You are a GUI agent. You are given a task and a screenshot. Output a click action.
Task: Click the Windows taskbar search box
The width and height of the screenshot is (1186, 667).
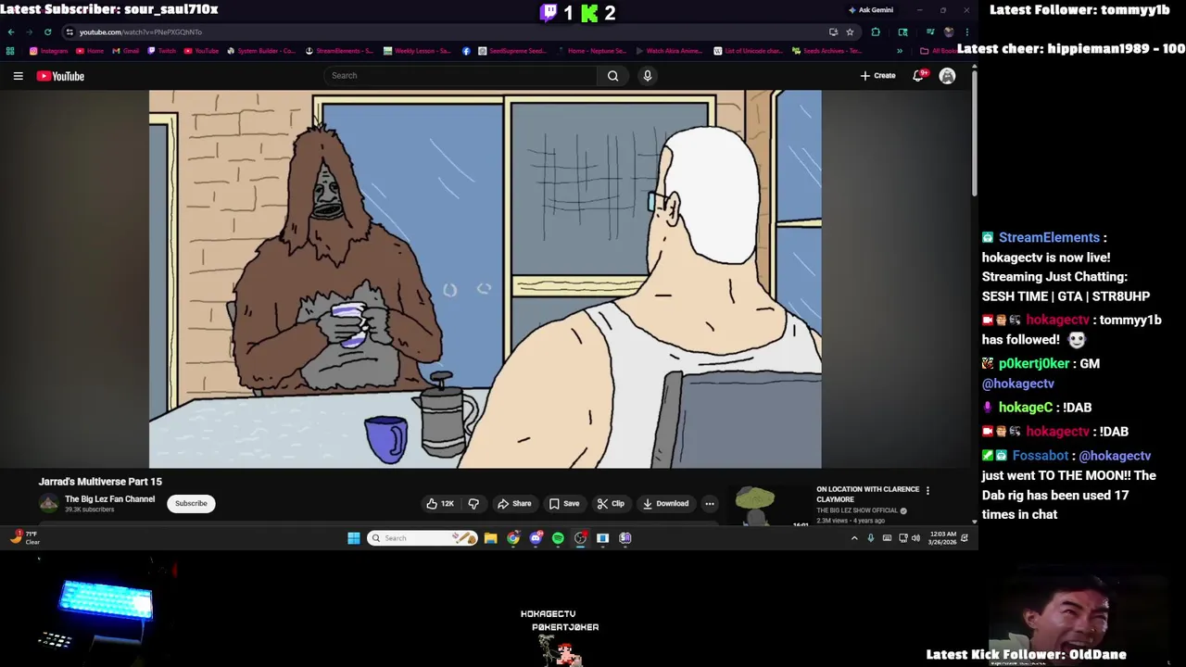coord(423,538)
